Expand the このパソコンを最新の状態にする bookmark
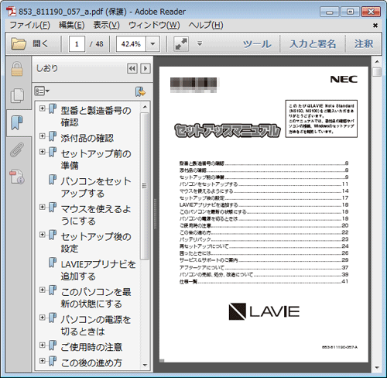Viewport: 387px width, 378px height. [x=43, y=290]
